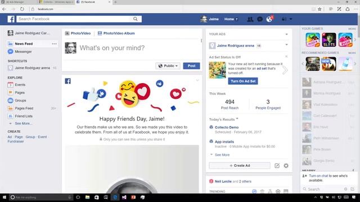
Task: Select News Feed in sidebar
Action: [24, 44]
